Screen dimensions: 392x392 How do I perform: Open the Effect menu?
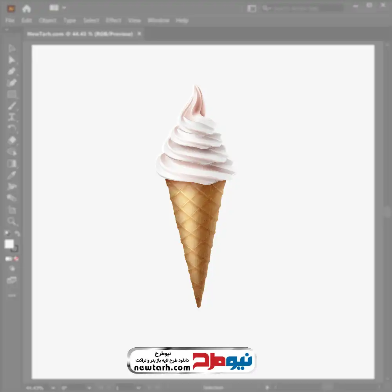point(114,20)
